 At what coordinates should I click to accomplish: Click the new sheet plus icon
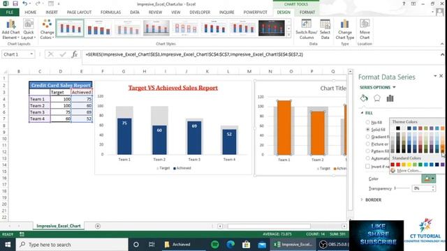click(98, 226)
